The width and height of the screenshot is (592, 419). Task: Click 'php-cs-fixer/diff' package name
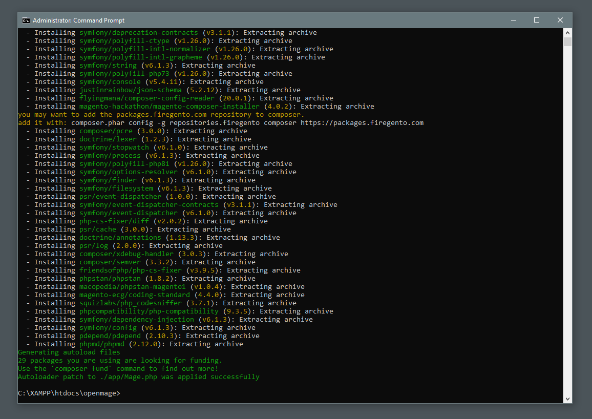coord(114,221)
